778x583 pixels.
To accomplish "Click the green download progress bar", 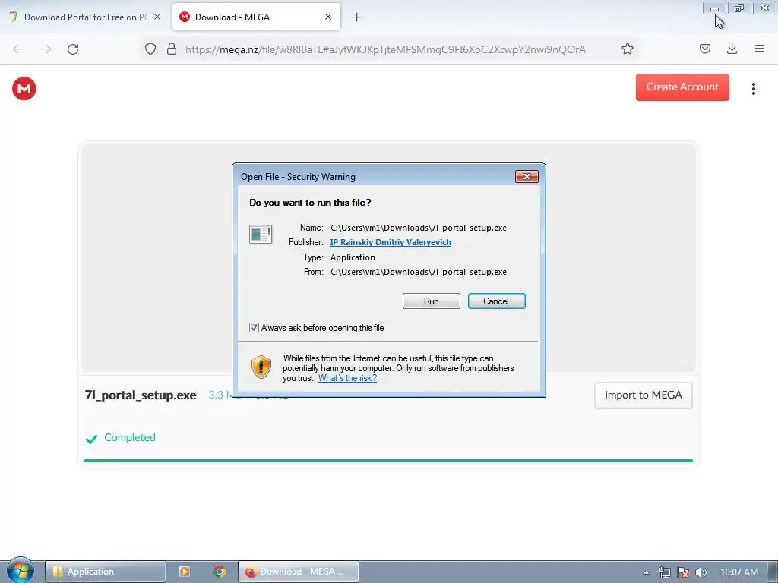I will pyautogui.click(x=388, y=461).
